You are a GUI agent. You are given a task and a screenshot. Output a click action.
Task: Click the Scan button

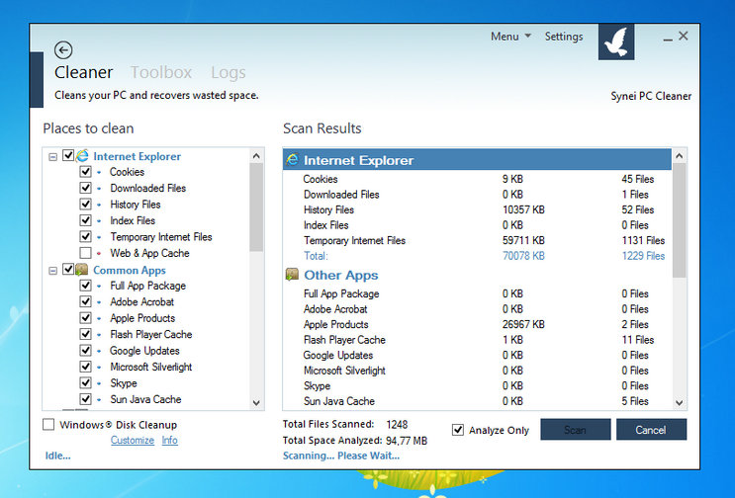tap(575, 429)
